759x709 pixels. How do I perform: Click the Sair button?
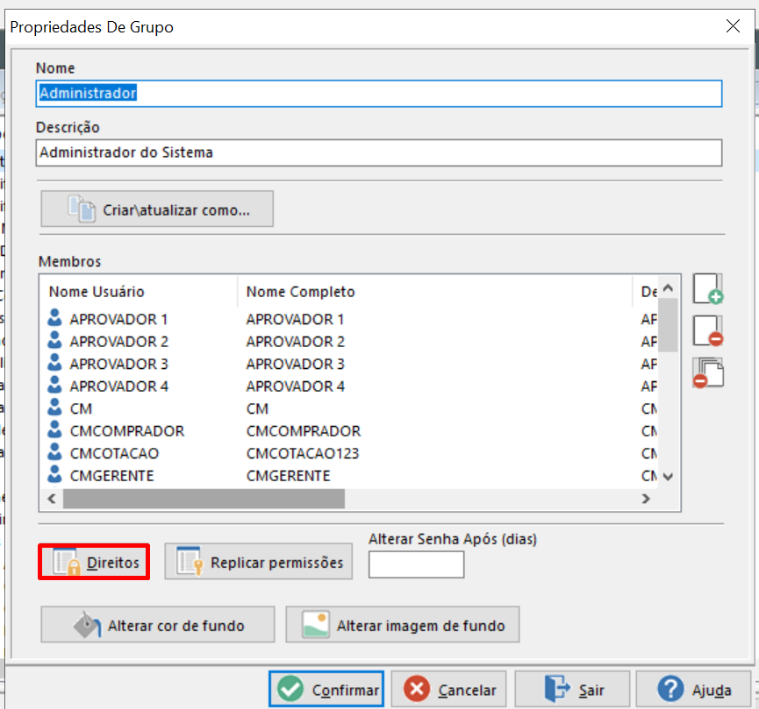(x=573, y=689)
